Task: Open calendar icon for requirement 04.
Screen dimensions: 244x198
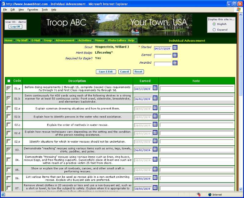Action: coord(155,159)
